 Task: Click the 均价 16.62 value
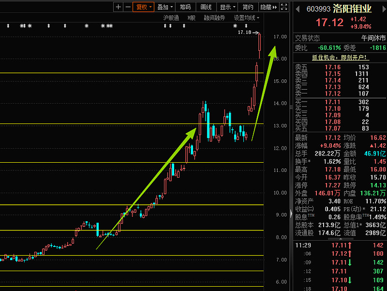(378, 138)
